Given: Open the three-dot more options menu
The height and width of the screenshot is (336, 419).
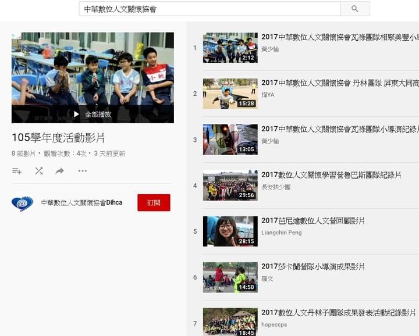Looking at the screenshot, I should coord(82,171).
